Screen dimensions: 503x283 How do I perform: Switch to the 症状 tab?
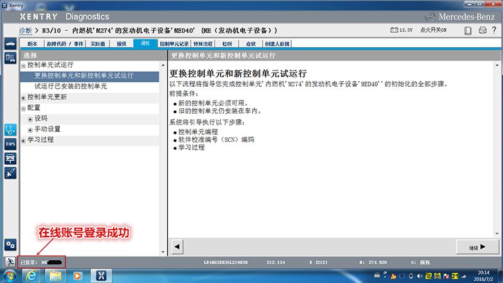tap(250, 43)
